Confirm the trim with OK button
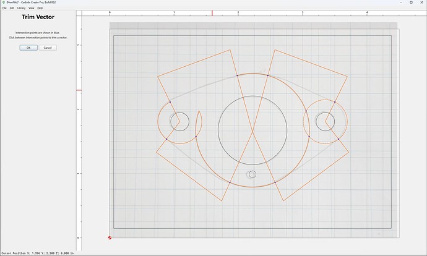This screenshot has height=256, width=427. click(28, 48)
